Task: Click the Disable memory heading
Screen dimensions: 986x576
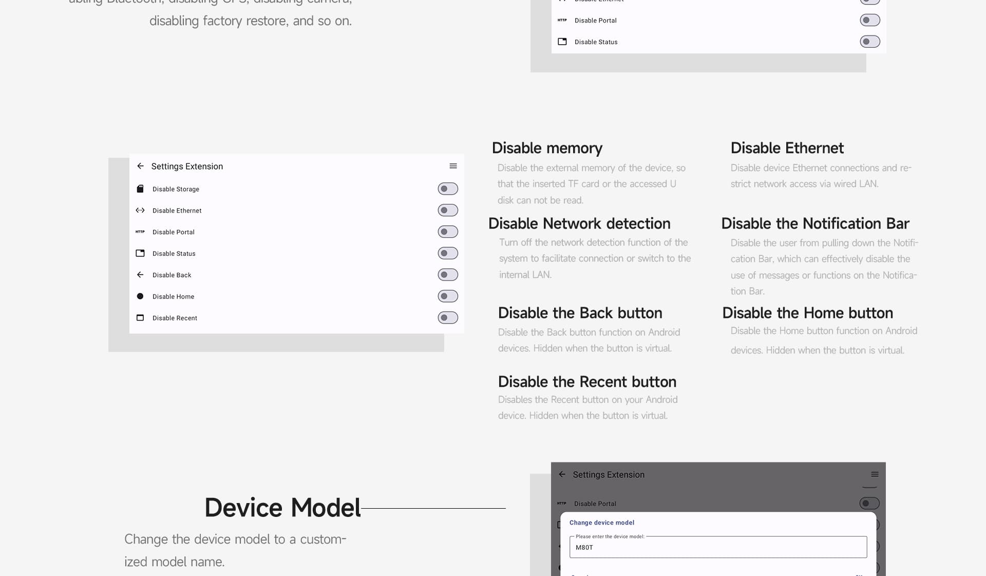Action: pyautogui.click(x=547, y=148)
